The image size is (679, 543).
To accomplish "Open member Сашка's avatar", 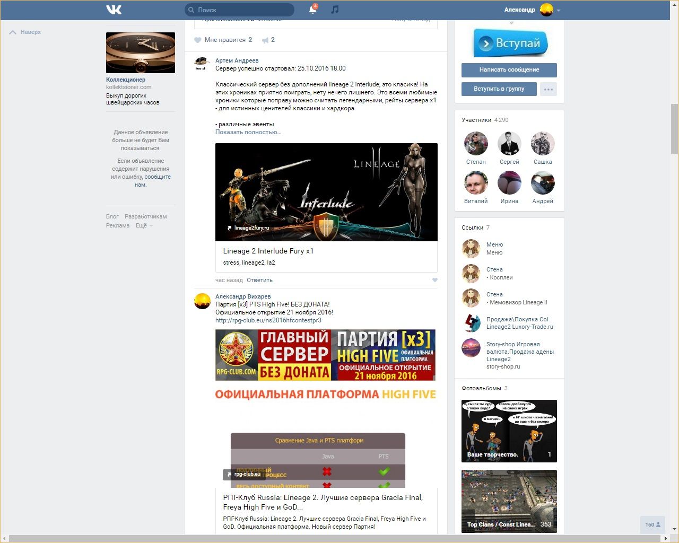I will coord(543,143).
